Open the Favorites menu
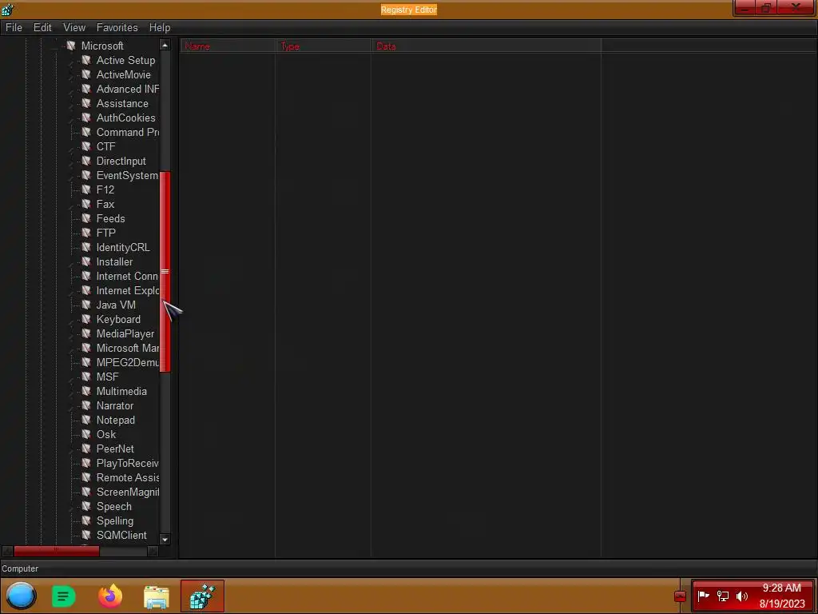 pyautogui.click(x=117, y=27)
